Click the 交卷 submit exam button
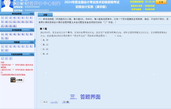 tap(161, 2)
